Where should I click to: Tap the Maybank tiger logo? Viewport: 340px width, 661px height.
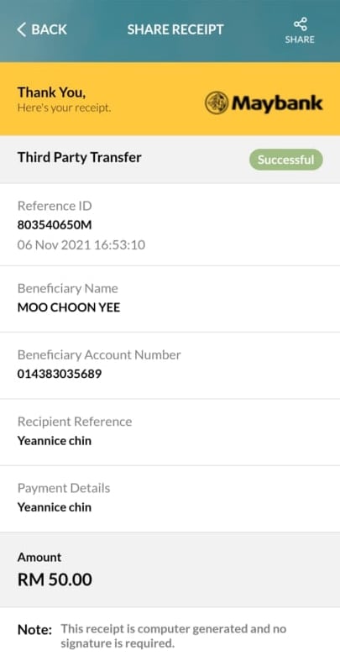coord(217,102)
